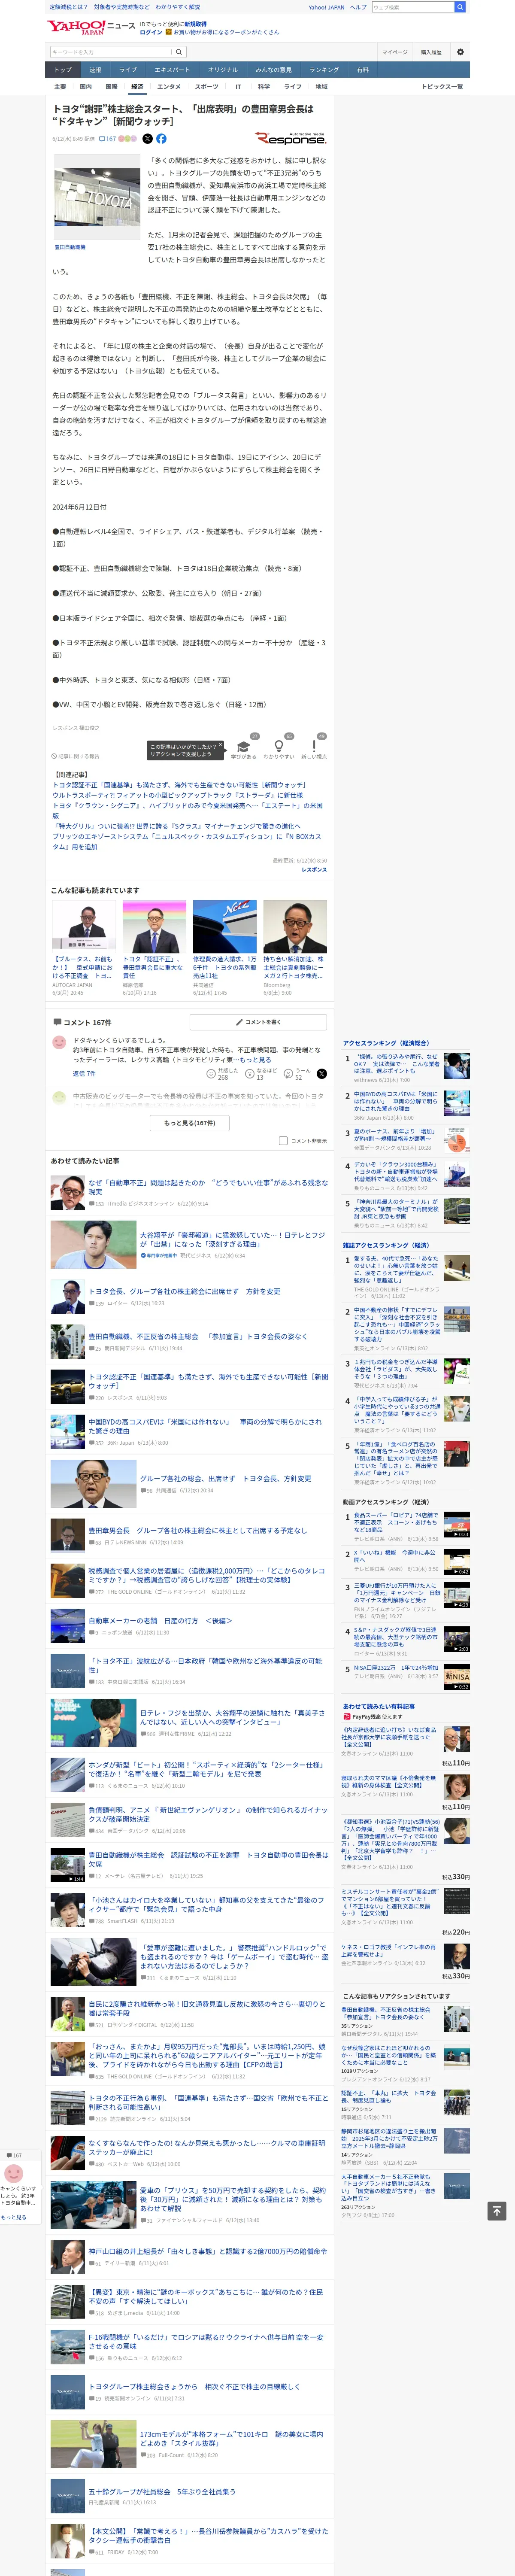Click the ログイン link
This screenshot has height=2576, width=515.
(151, 32)
